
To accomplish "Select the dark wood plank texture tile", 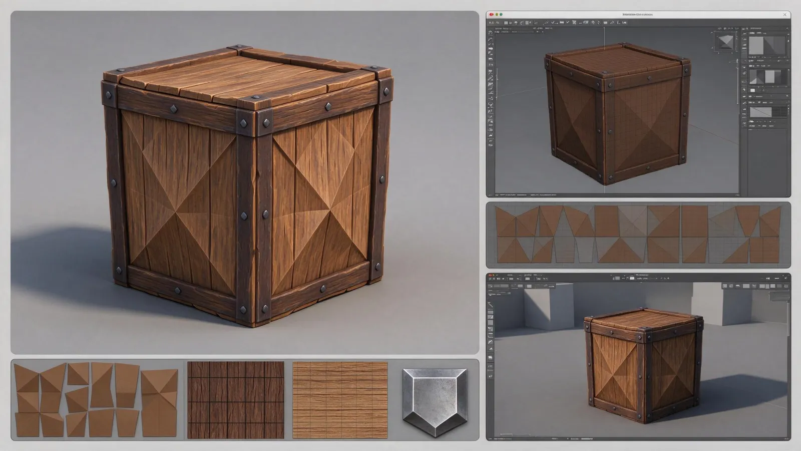I will click(236, 400).
